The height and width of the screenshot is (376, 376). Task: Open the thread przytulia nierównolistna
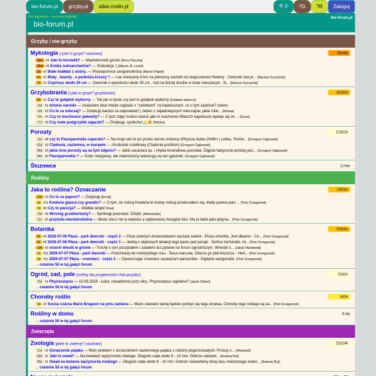[x=71, y=219]
